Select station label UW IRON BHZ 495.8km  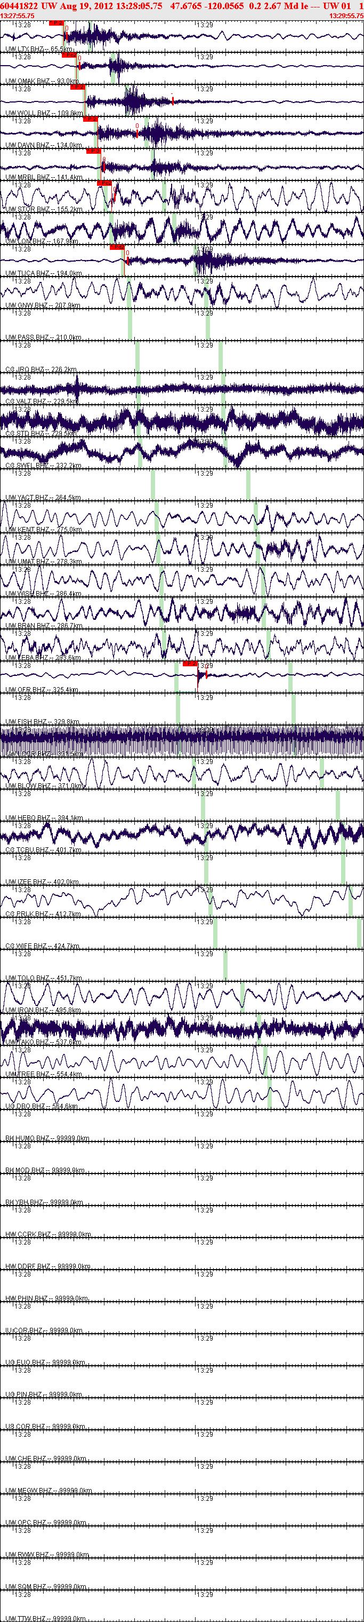pos(43,1010)
